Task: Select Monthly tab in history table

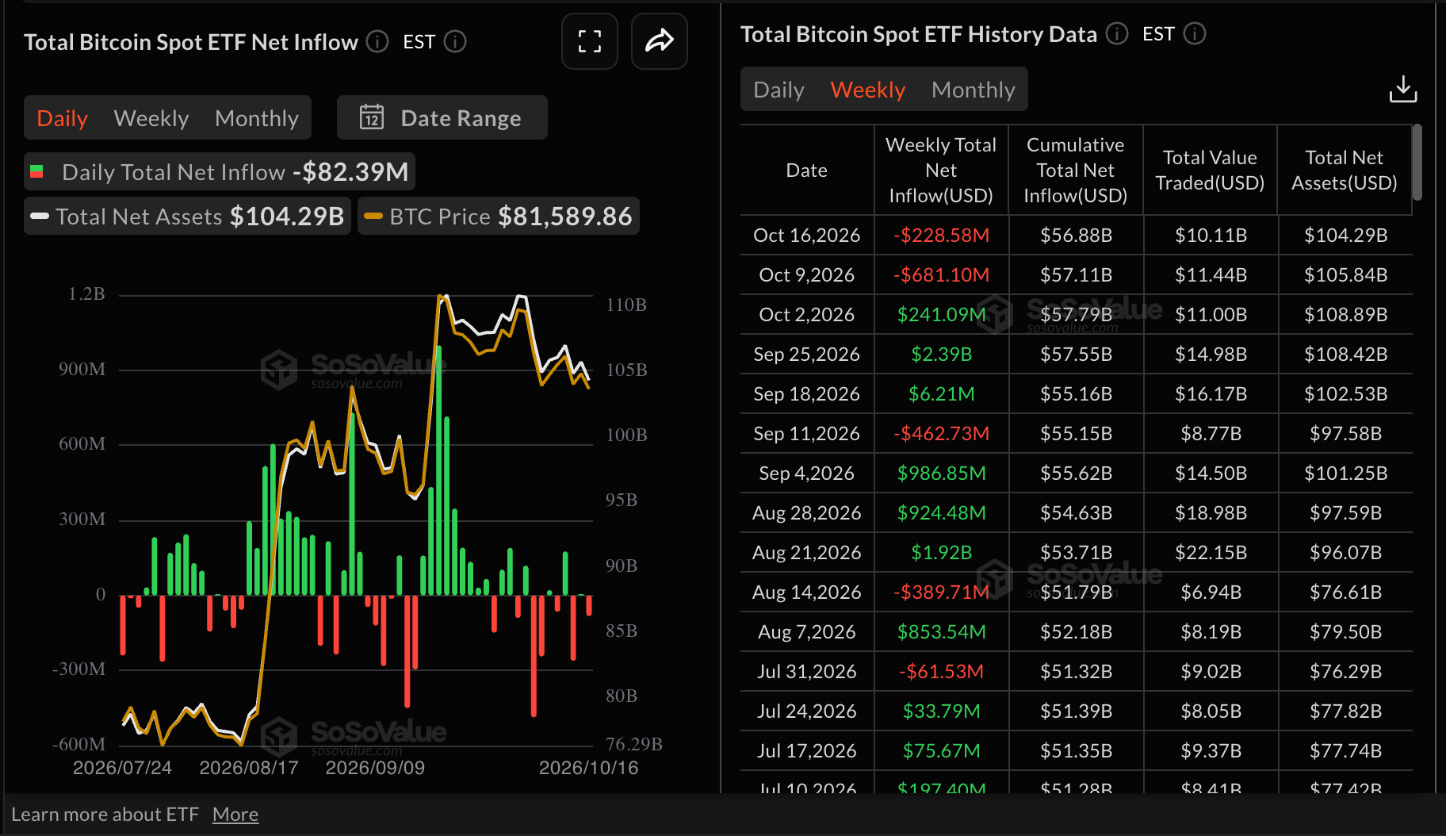Action: [974, 89]
